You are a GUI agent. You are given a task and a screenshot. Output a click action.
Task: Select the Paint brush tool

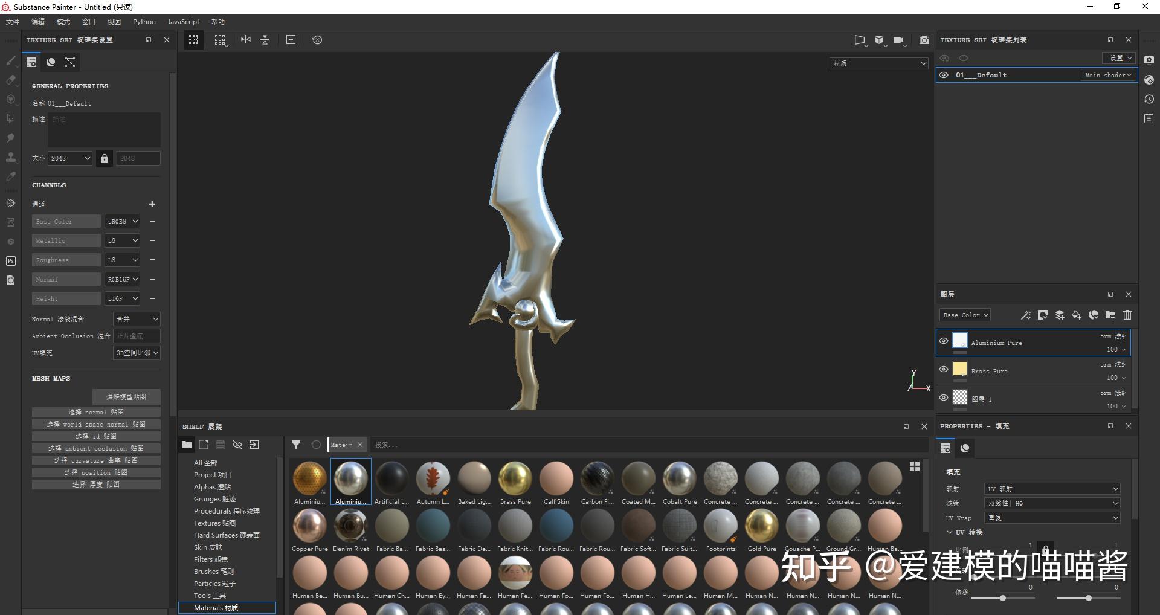click(11, 60)
